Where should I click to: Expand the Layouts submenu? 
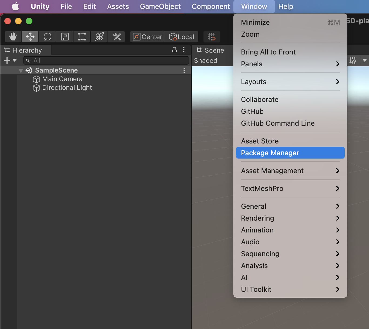[x=290, y=82]
